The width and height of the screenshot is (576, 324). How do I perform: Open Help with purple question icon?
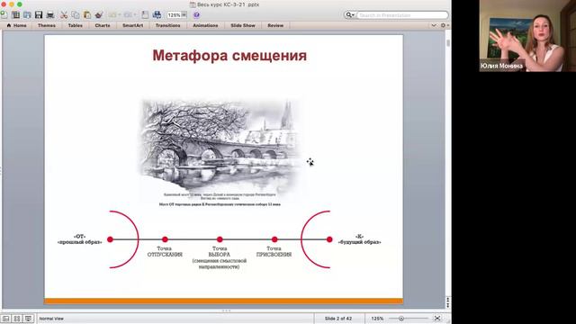196,15
